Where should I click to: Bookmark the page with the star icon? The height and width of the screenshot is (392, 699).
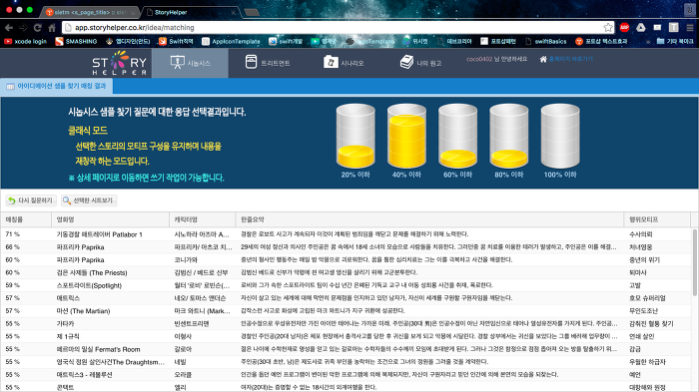click(x=608, y=28)
